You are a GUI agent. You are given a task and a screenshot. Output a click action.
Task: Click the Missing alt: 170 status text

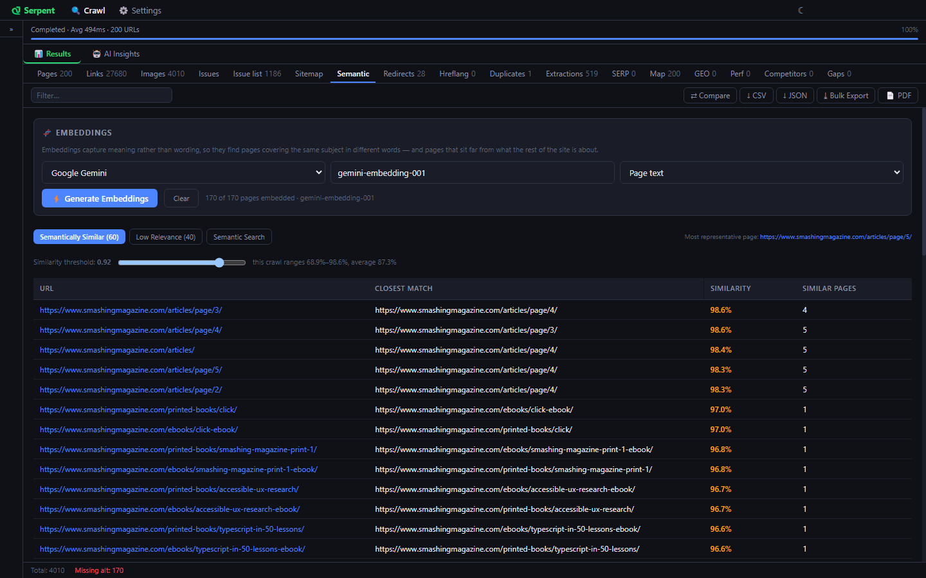click(x=99, y=570)
